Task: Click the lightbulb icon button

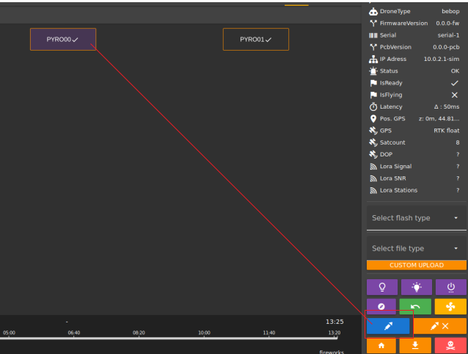Action: click(381, 287)
